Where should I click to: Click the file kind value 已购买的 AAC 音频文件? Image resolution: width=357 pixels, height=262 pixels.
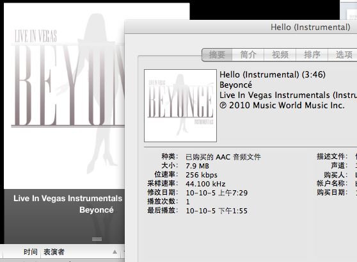(223, 157)
